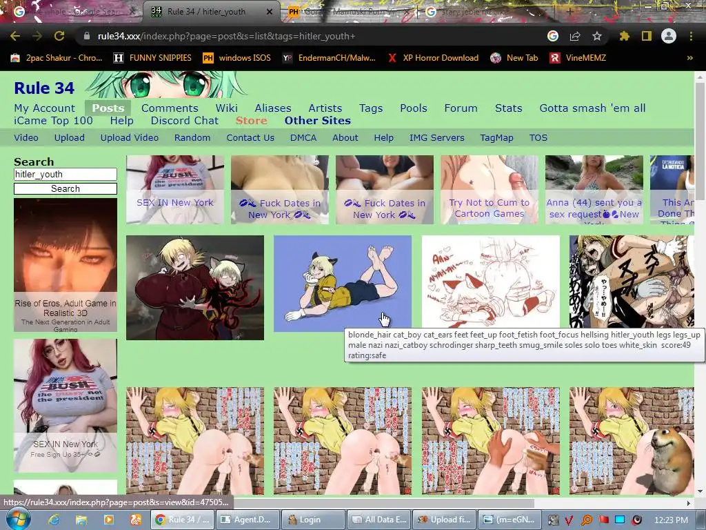This screenshot has width=706, height=530.
Task: Switch to the Upload fi... taskbar window
Action: (444, 520)
